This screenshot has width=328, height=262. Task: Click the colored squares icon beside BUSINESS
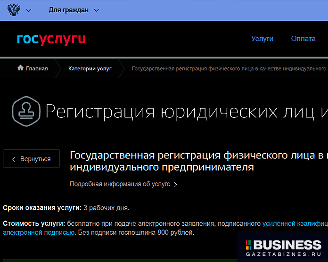(x=249, y=245)
